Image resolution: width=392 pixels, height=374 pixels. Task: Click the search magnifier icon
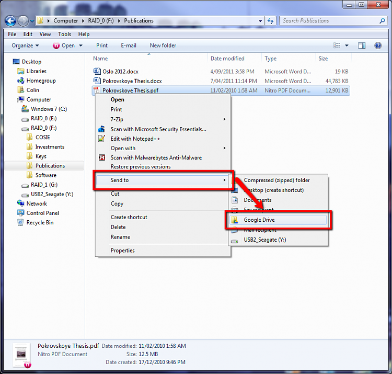[x=382, y=21]
